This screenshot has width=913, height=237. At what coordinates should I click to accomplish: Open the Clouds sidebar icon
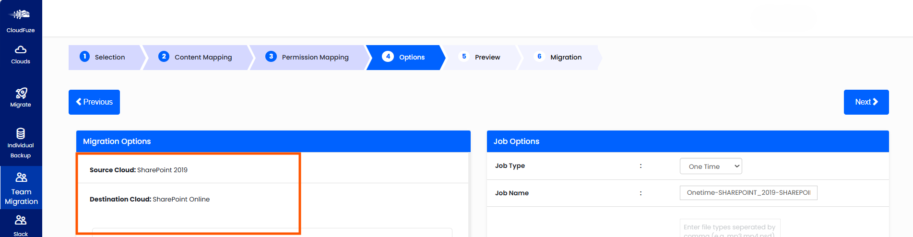pos(21,49)
